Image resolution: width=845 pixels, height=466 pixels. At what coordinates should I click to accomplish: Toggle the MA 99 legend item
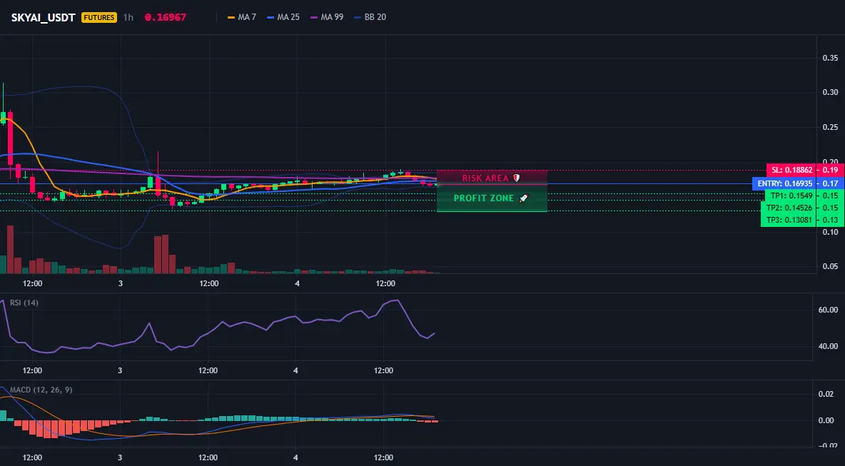327,17
